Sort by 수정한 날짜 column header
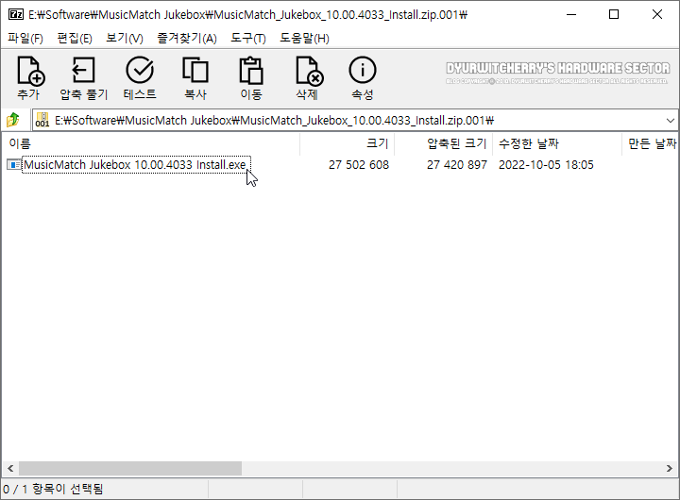680x500 pixels. click(557, 143)
